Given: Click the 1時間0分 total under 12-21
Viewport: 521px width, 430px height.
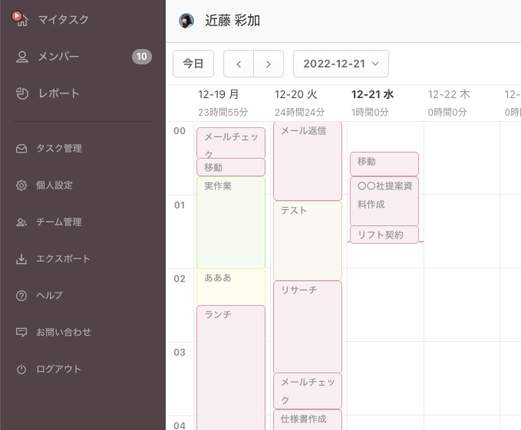Looking at the screenshot, I should coord(370,113).
